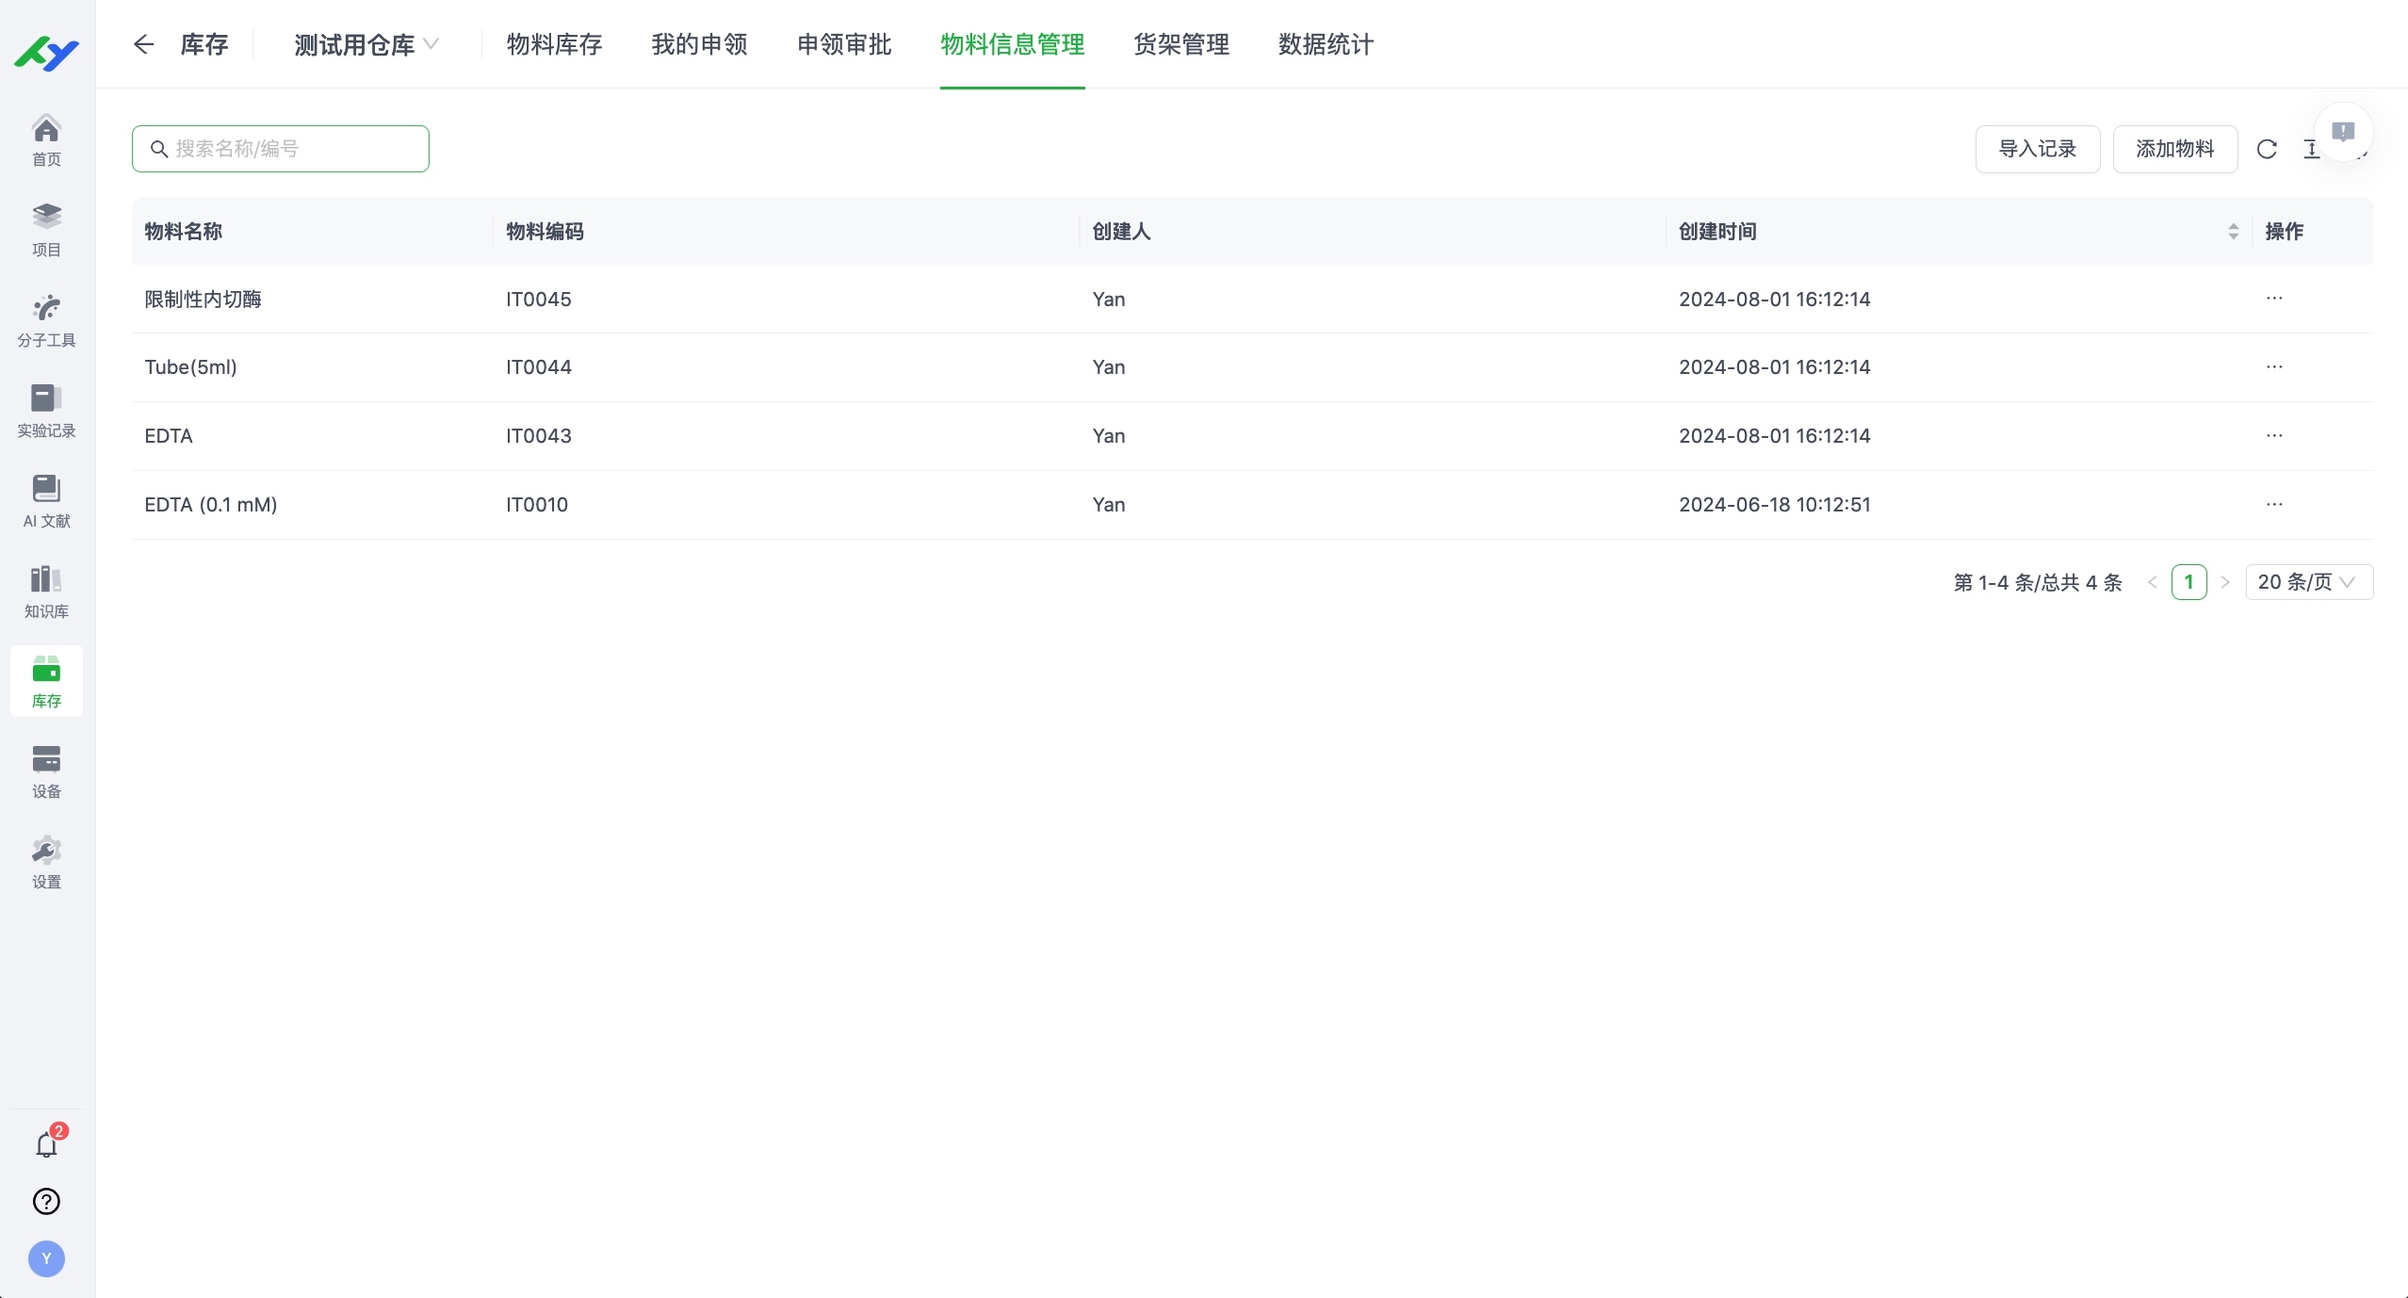The height and width of the screenshot is (1298, 2408).
Task: Click the search 名称/编号 input field
Action: pos(280,148)
